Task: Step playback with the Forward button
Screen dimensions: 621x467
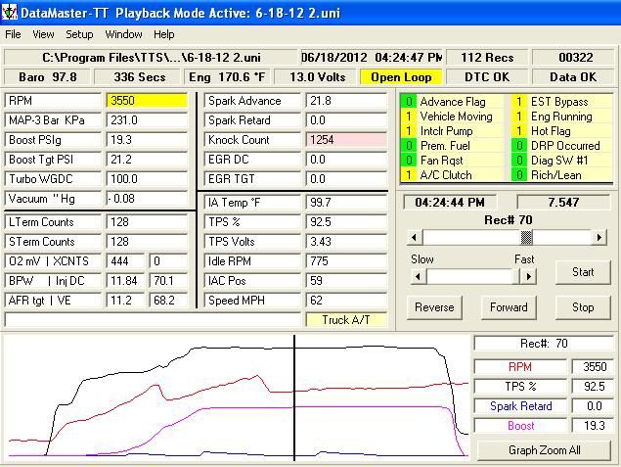Action: pyautogui.click(x=509, y=307)
